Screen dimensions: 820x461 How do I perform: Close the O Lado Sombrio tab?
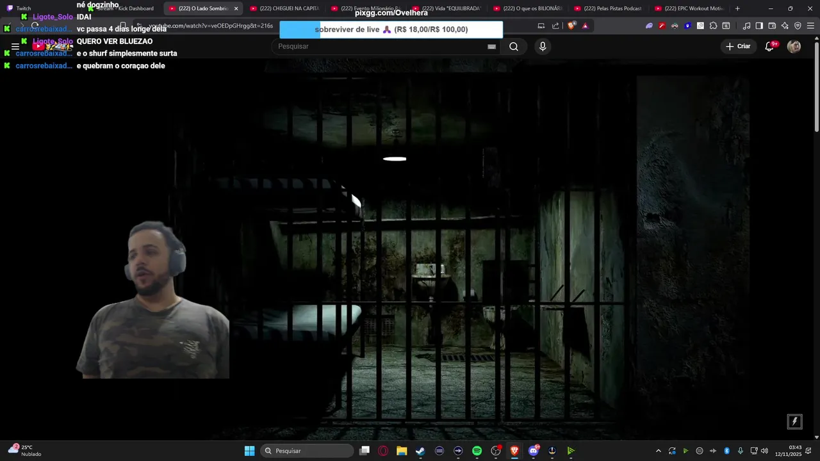click(x=236, y=8)
